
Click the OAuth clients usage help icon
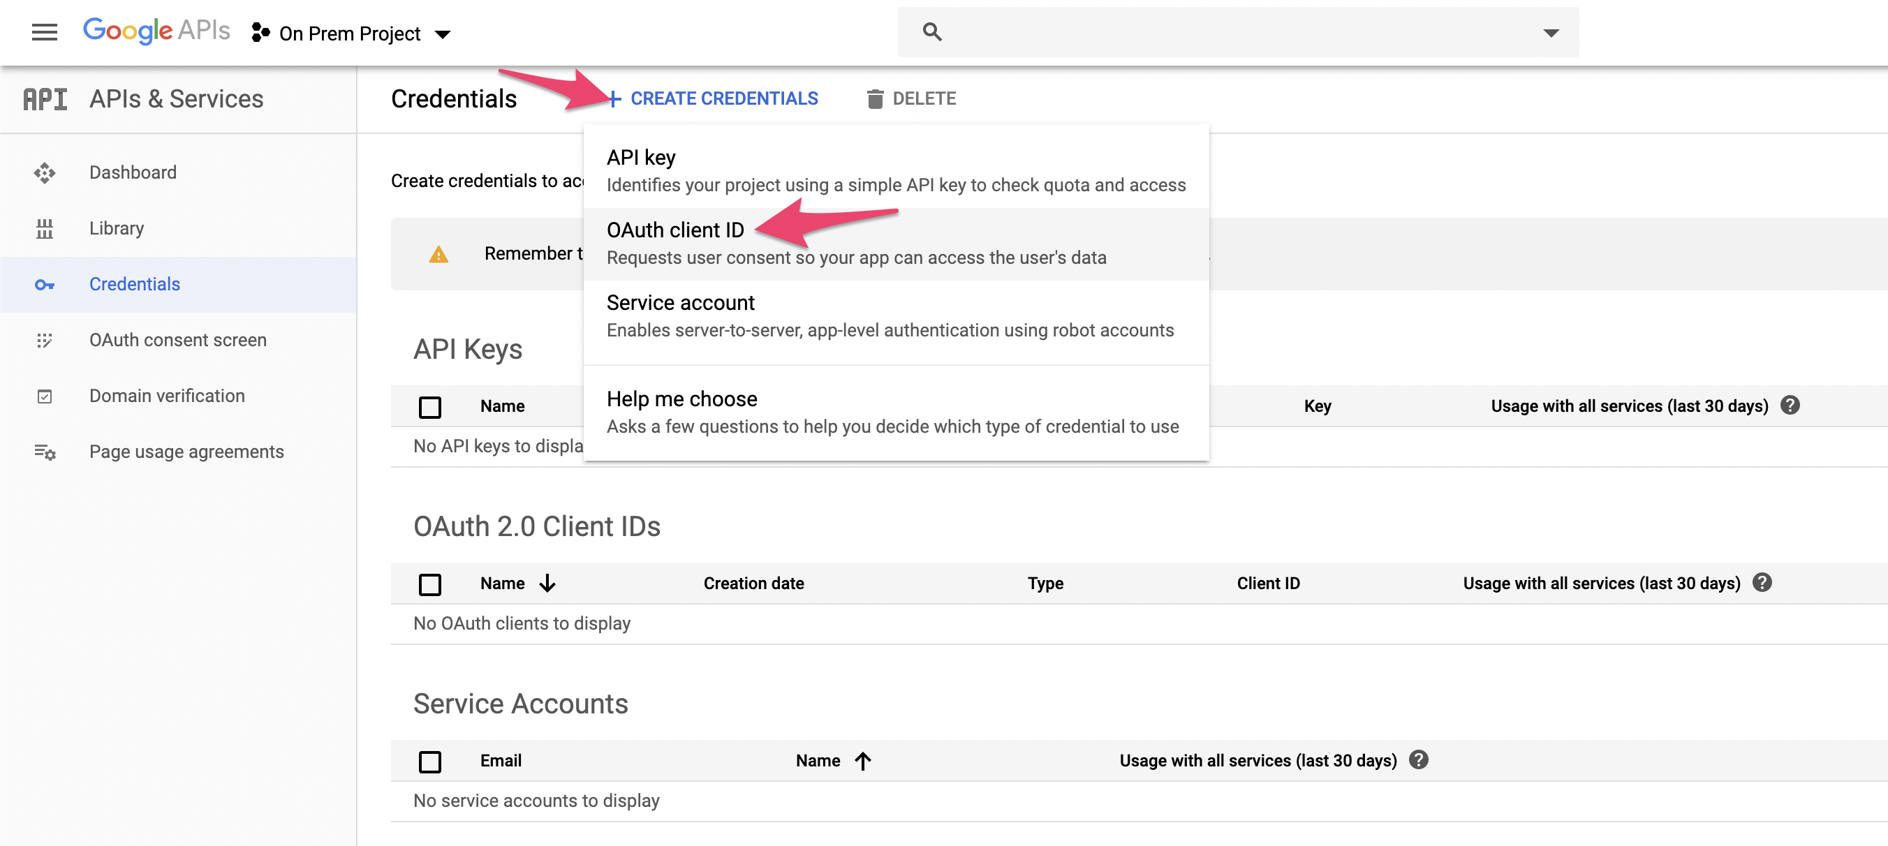pyautogui.click(x=1761, y=583)
